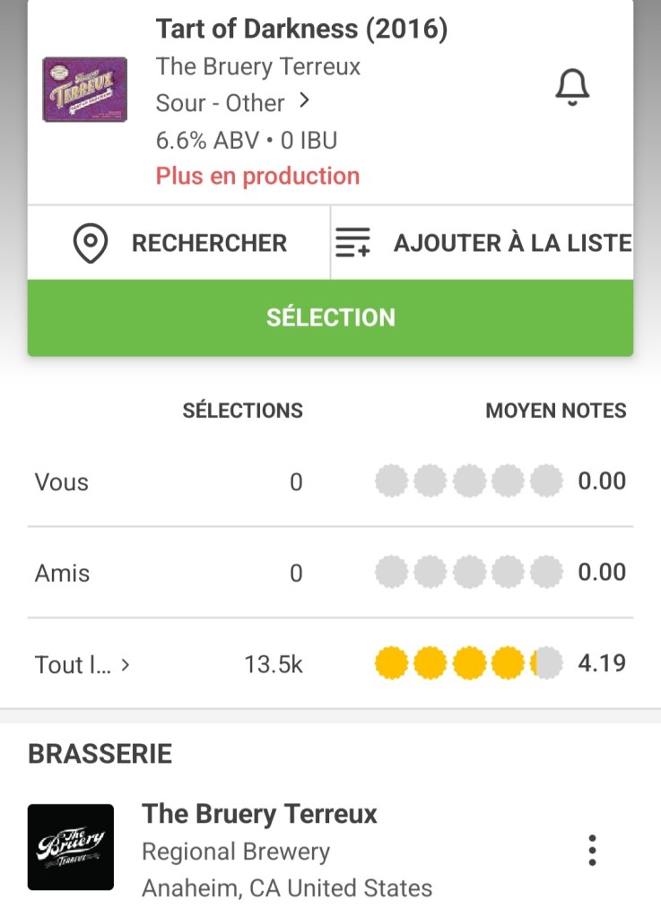Tap the Vous row label
This screenshot has width=661, height=917.
[62, 482]
